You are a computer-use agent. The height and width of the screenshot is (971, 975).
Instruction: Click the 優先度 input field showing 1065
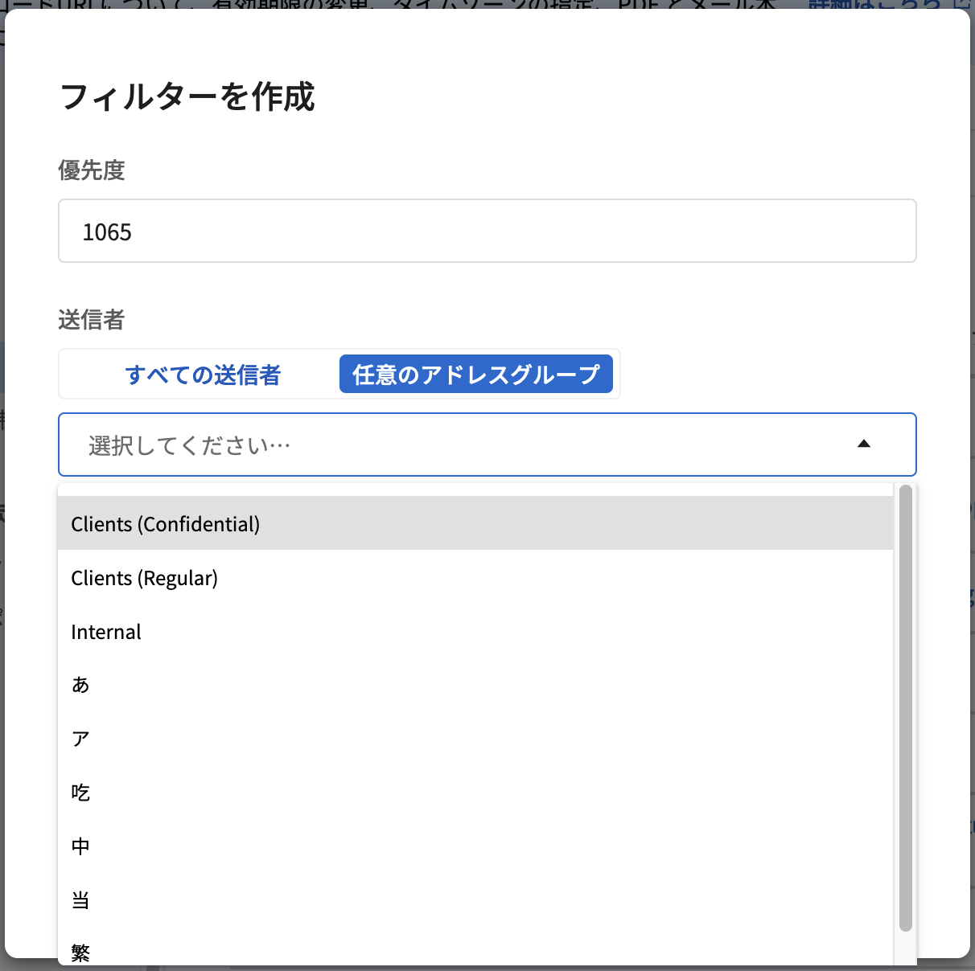[488, 231]
